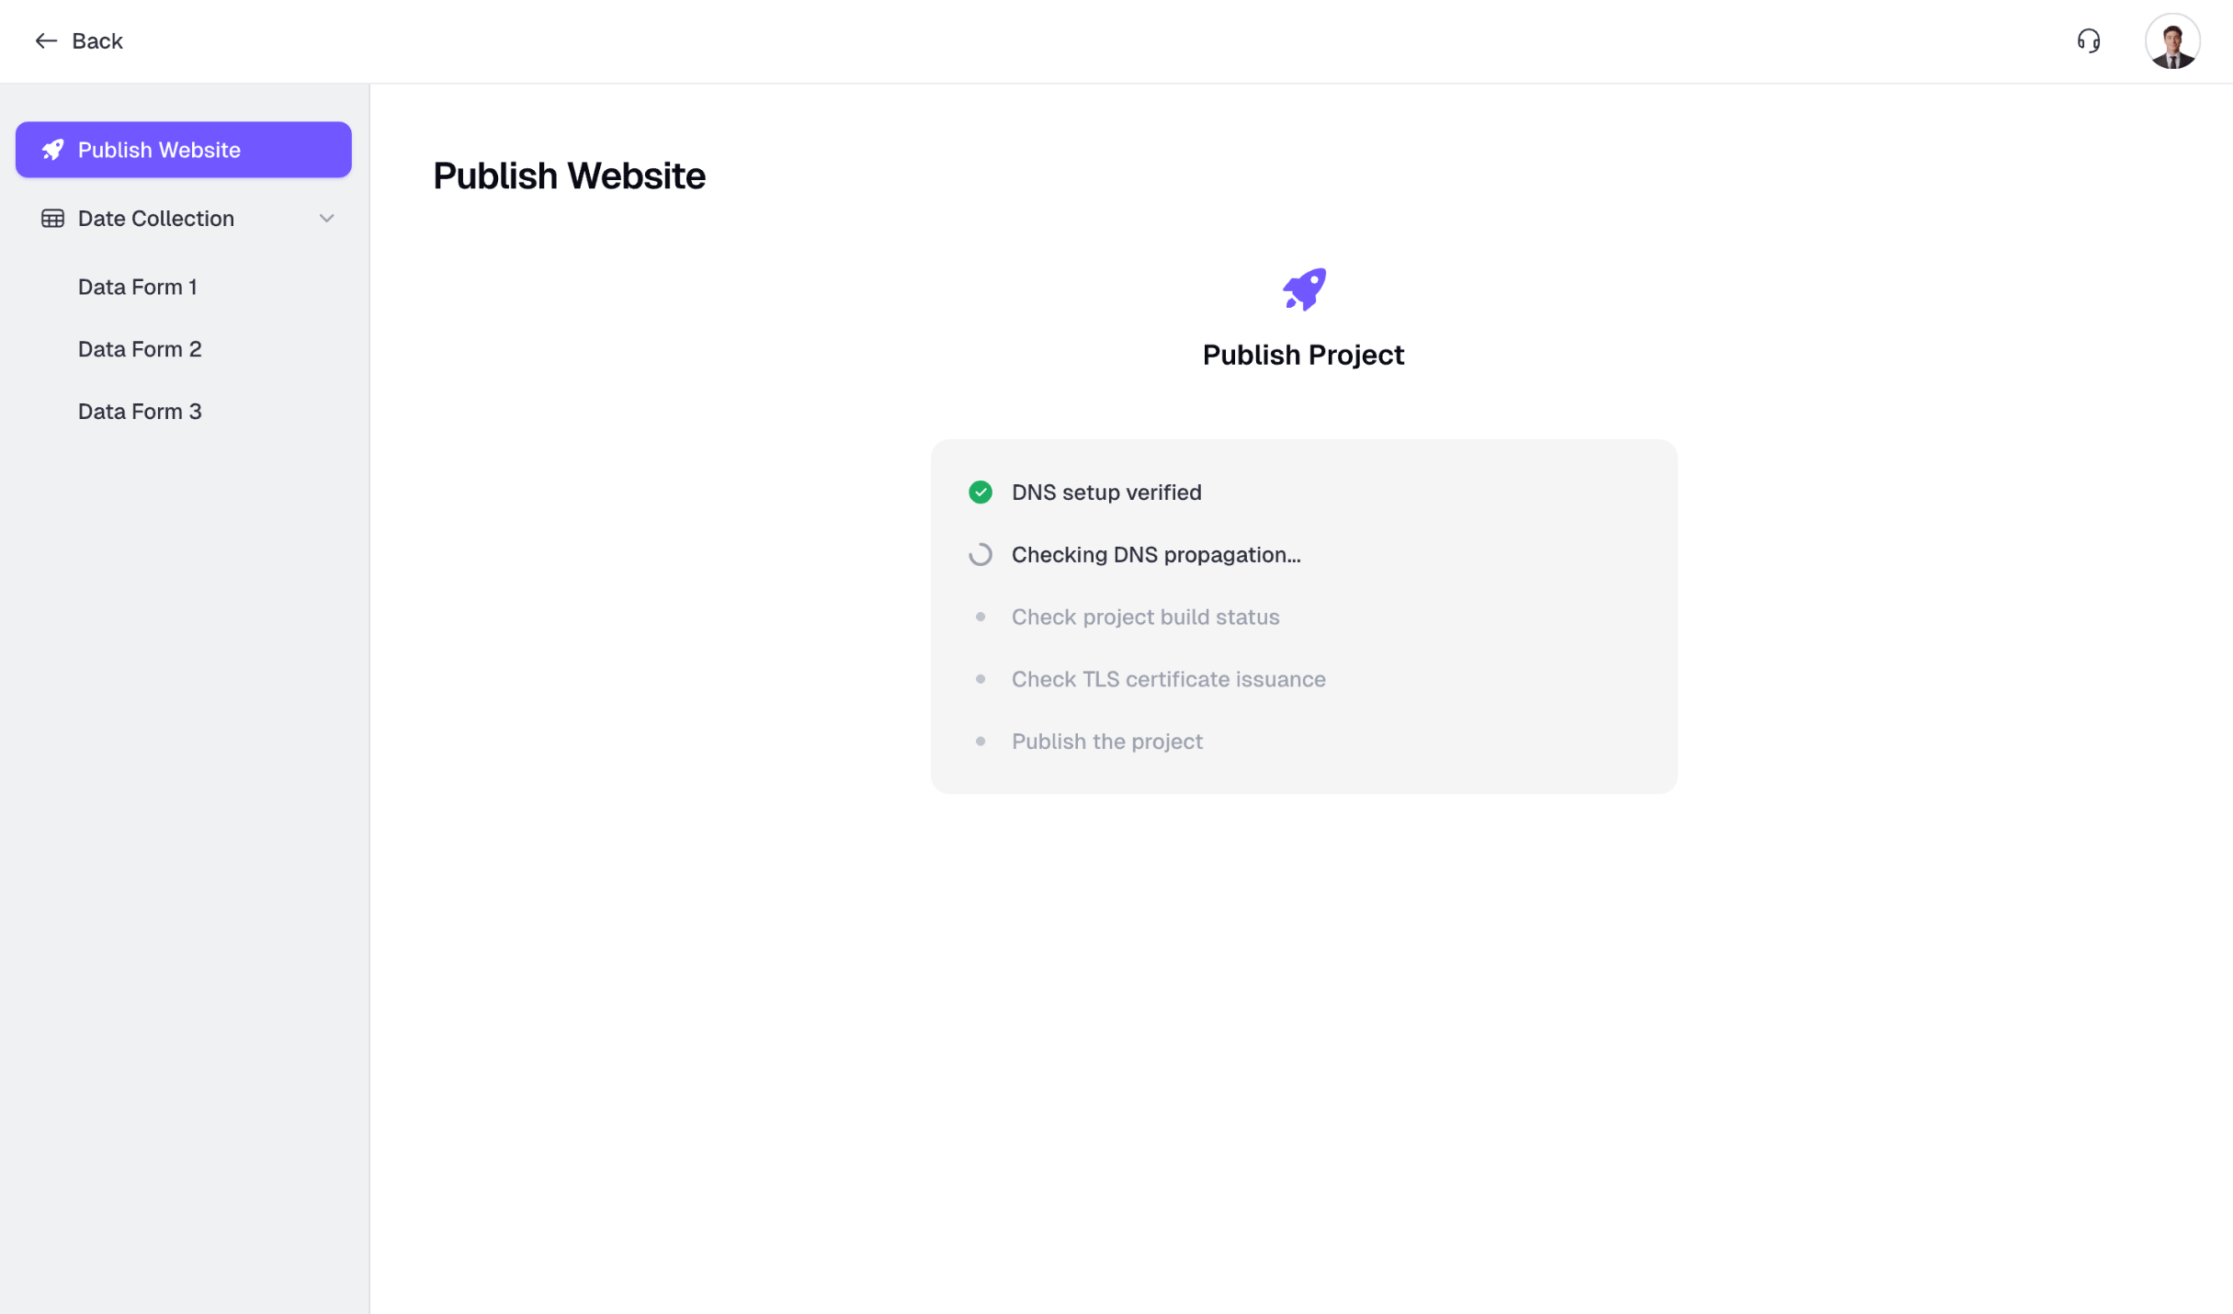The height and width of the screenshot is (1314, 2233).
Task: Go Back using the top link
Action: coord(96,41)
